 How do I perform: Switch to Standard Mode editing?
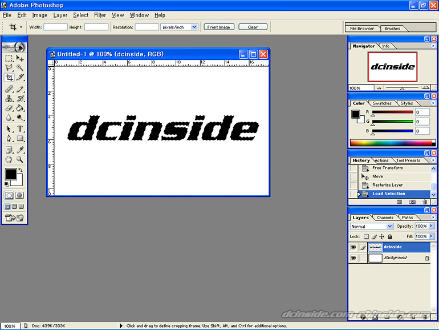pyautogui.click(x=9, y=195)
